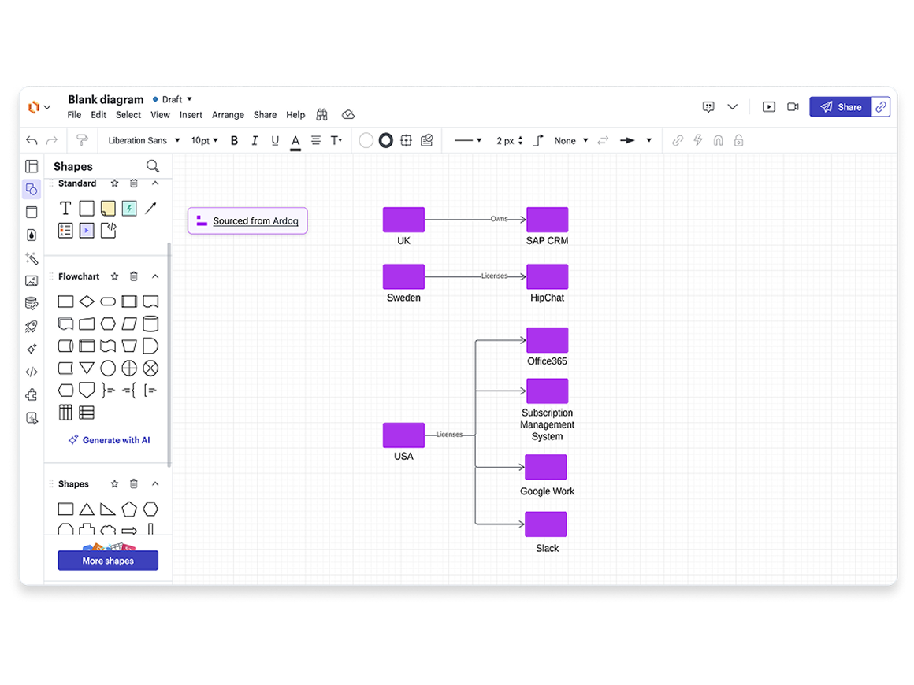Open the Liberation Sans font dropdown
This screenshot has width=914, height=685.
(x=144, y=140)
